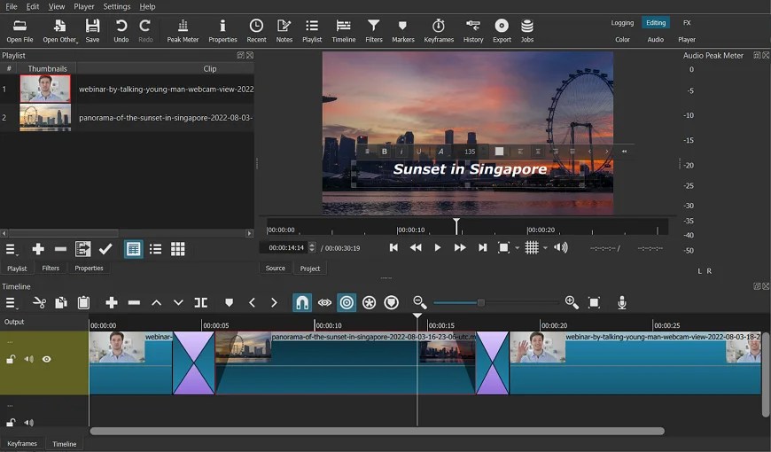Record audio with microphone icon
Screen dimensions: 771x452
(x=622, y=302)
